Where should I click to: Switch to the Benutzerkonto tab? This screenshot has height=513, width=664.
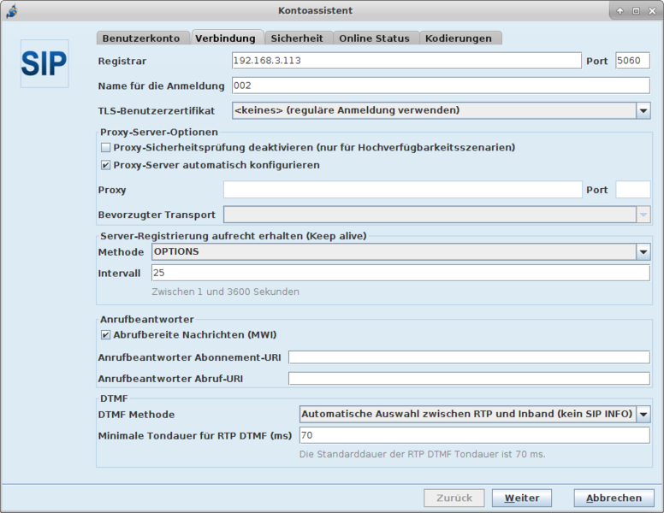tap(141, 38)
